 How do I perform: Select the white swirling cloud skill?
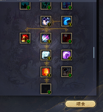(x=46, y=55)
